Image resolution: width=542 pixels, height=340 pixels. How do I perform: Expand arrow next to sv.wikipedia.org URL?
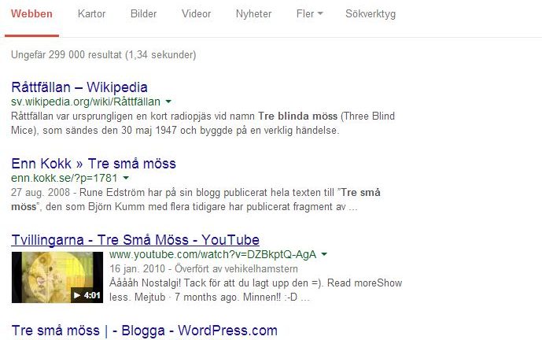[168, 102]
